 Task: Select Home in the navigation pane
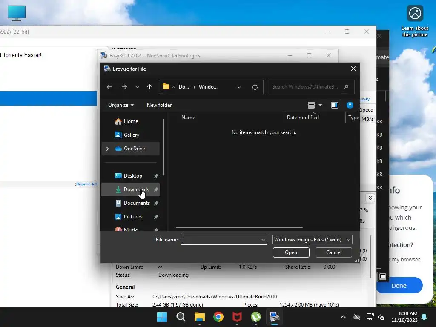pyautogui.click(x=130, y=121)
